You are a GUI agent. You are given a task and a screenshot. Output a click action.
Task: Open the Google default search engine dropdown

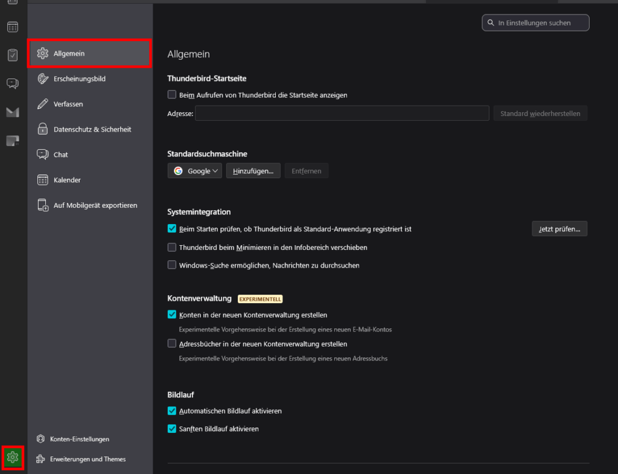tap(195, 171)
